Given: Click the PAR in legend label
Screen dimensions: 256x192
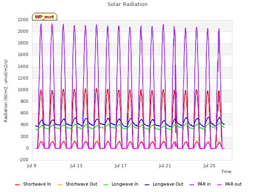Looking at the screenshot, I should [204, 184].
